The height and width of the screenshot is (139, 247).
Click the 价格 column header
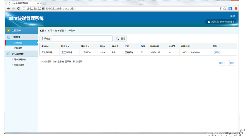click(143, 46)
